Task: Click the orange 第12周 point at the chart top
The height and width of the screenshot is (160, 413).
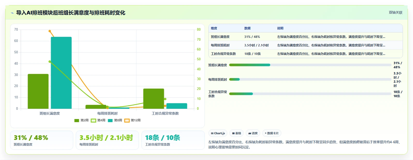Action: coord(50,31)
